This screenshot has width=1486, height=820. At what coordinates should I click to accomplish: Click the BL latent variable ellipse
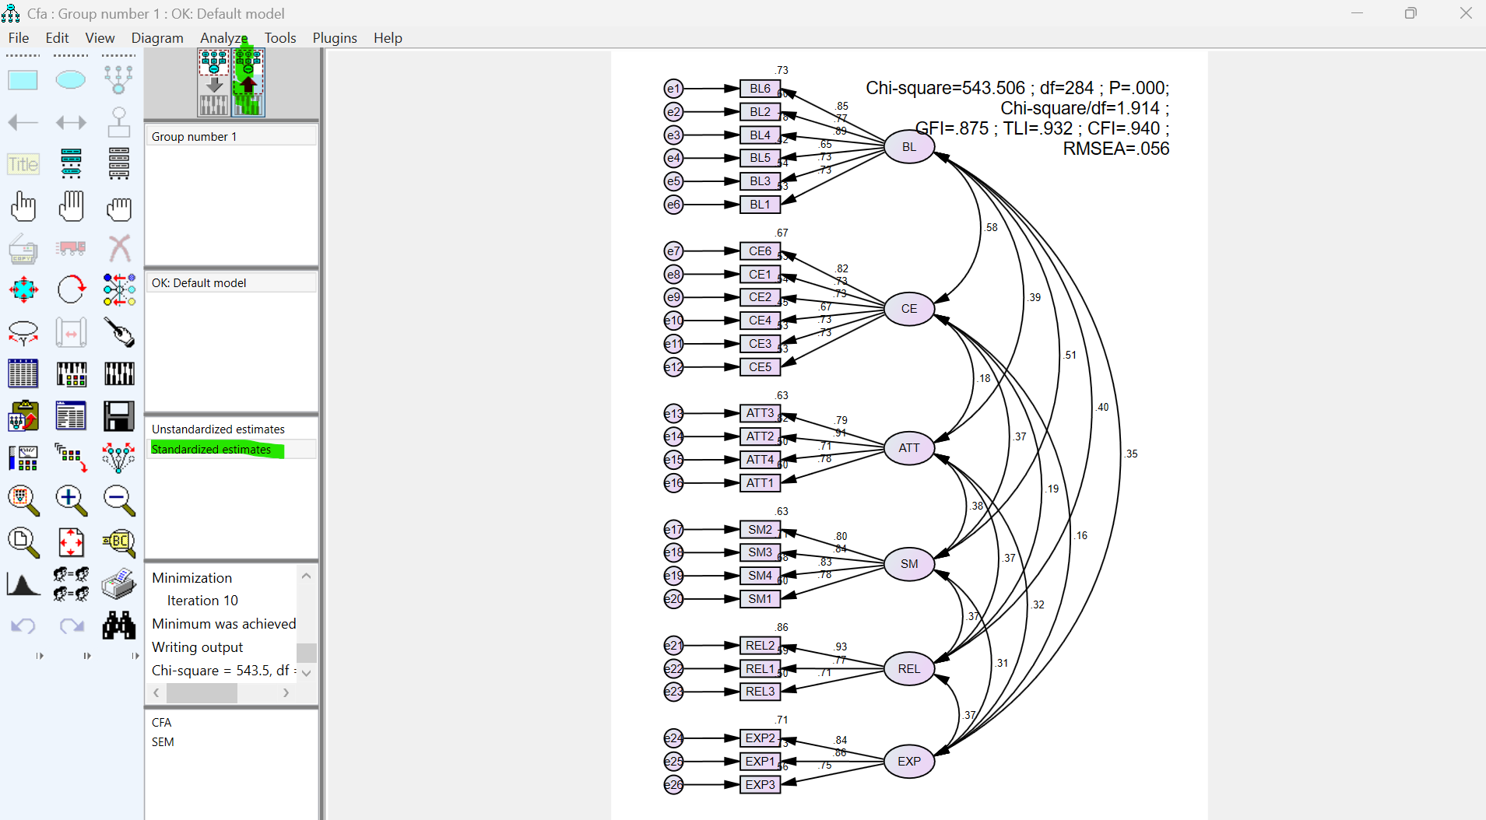coord(909,146)
